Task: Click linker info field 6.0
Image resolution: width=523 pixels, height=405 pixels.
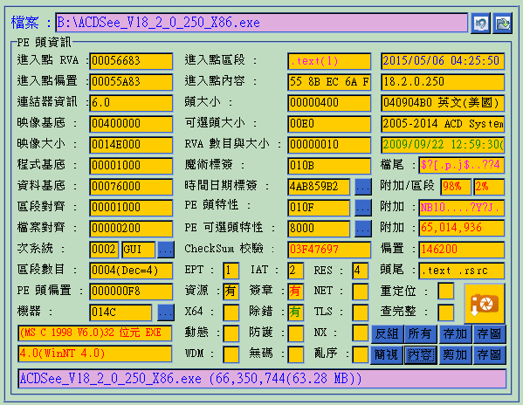Action: click(x=131, y=103)
